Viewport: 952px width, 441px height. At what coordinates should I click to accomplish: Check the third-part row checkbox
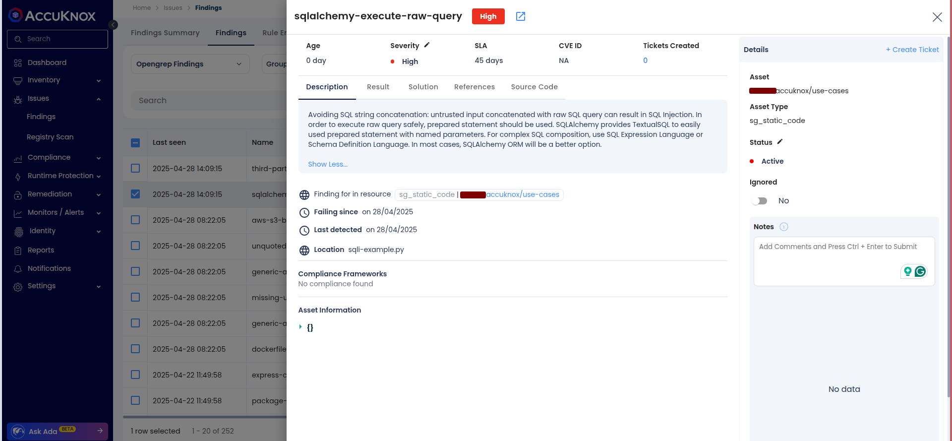pyautogui.click(x=135, y=168)
